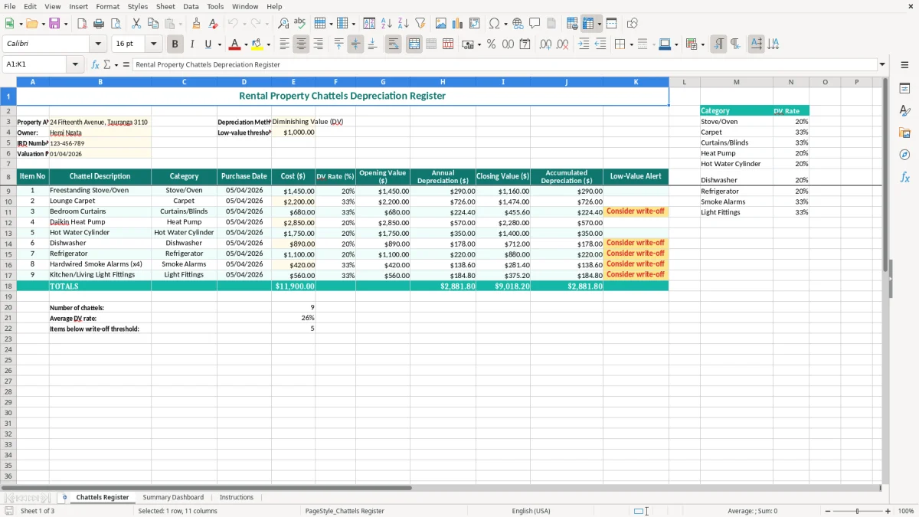Format cell as percent

point(491,44)
